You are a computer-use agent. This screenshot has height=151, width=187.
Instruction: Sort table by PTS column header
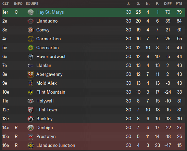[x=179, y=4]
